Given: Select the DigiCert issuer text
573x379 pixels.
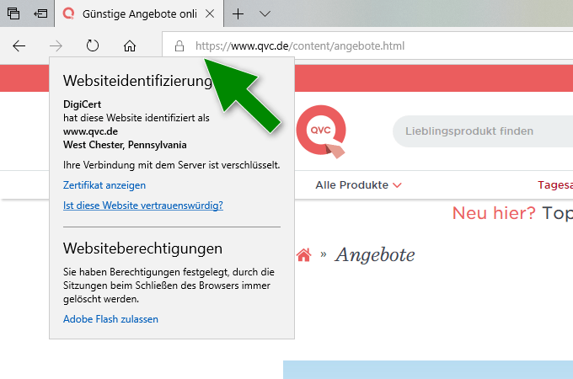Looking at the screenshot, I should click(x=82, y=104).
